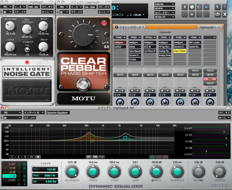232x190 pixels.
Task: Click the undo loop arrow icon
Action: point(217,14)
